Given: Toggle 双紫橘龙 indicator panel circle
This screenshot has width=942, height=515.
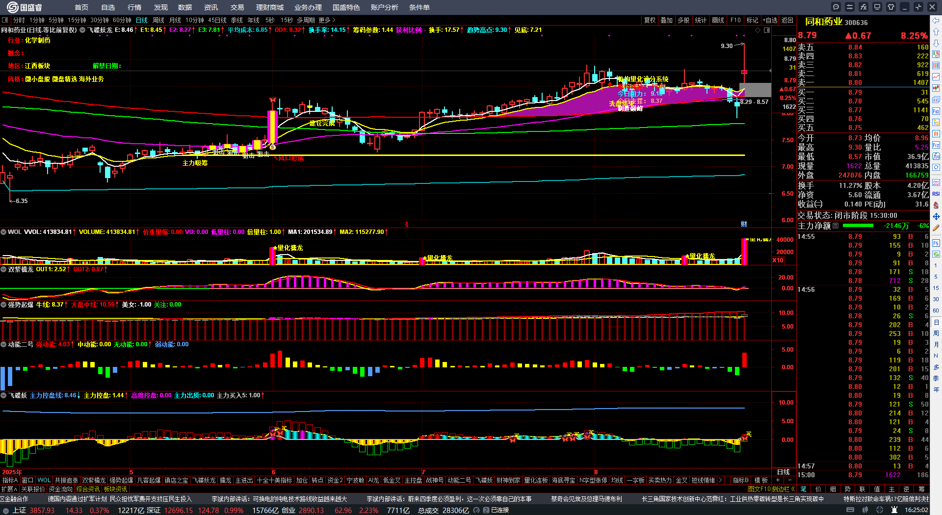Looking at the screenshot, I should click(3, 269).
